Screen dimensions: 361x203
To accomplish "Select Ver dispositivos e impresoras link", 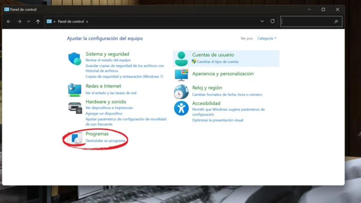I will tap(109, 108).
